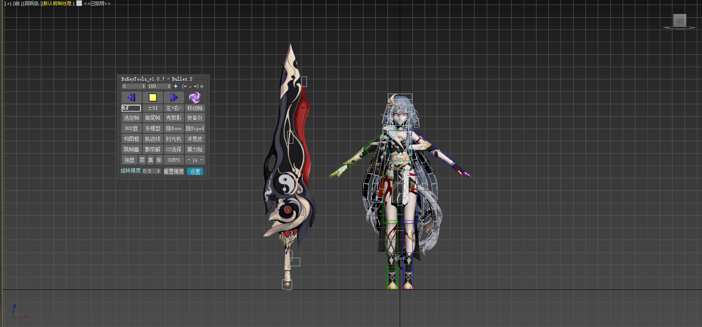Click the next keyframe arrow button
The width and height of the screenshot is (702, 327).
click(x=174, y=97)
